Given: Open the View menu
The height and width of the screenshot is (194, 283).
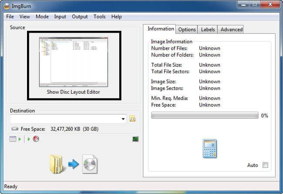Looking at the screenshot, I should (25, 17).
